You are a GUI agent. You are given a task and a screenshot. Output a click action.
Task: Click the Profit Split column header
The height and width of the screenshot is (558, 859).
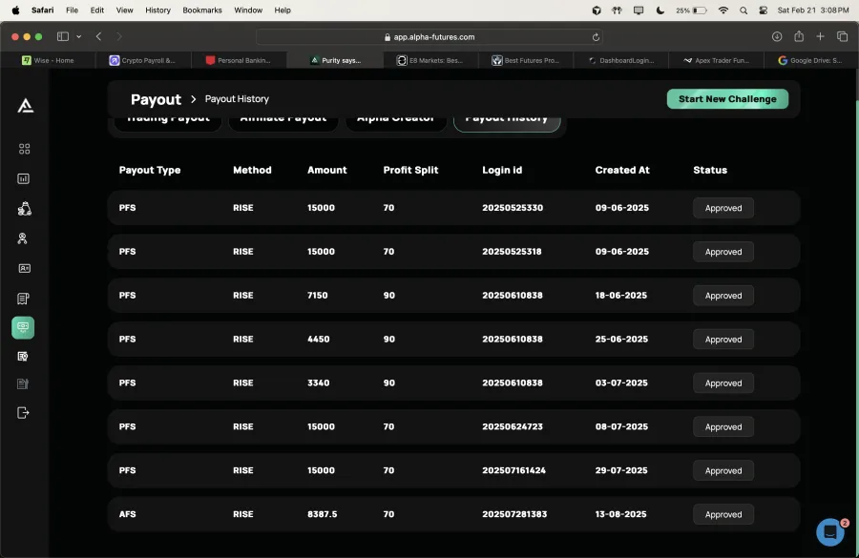(410, 171)
